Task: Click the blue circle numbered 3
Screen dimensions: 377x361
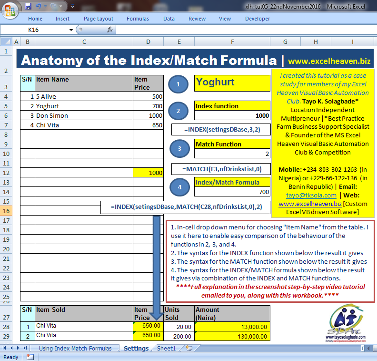Action: tap(179, 149)
